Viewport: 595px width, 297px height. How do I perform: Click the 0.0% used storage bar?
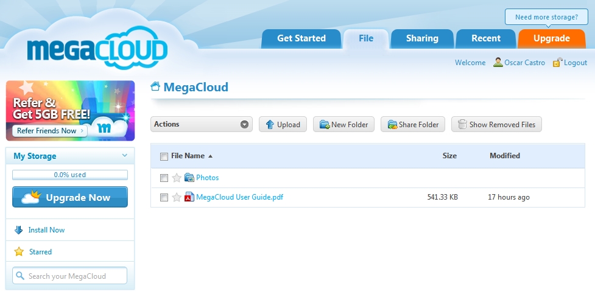(70, 175)
